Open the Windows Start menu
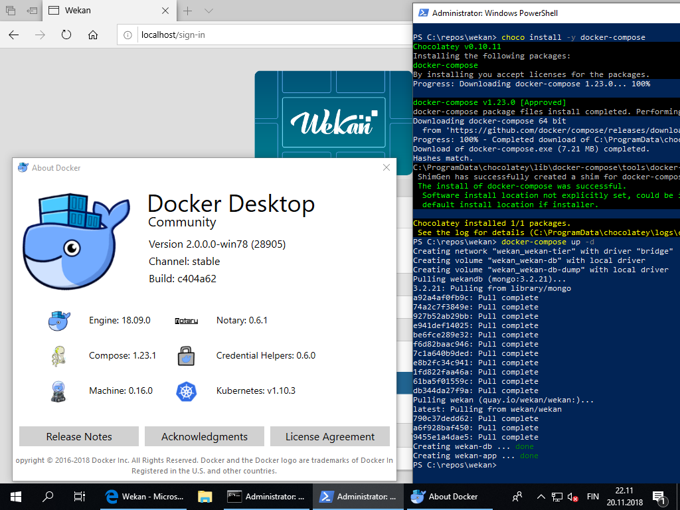The width and height of the screenshot is (680, 510). tap(16, 496)
